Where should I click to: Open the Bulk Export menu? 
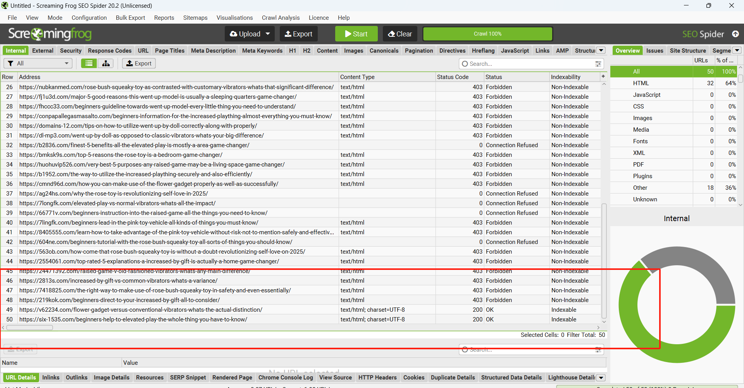(x=130, y=18)
